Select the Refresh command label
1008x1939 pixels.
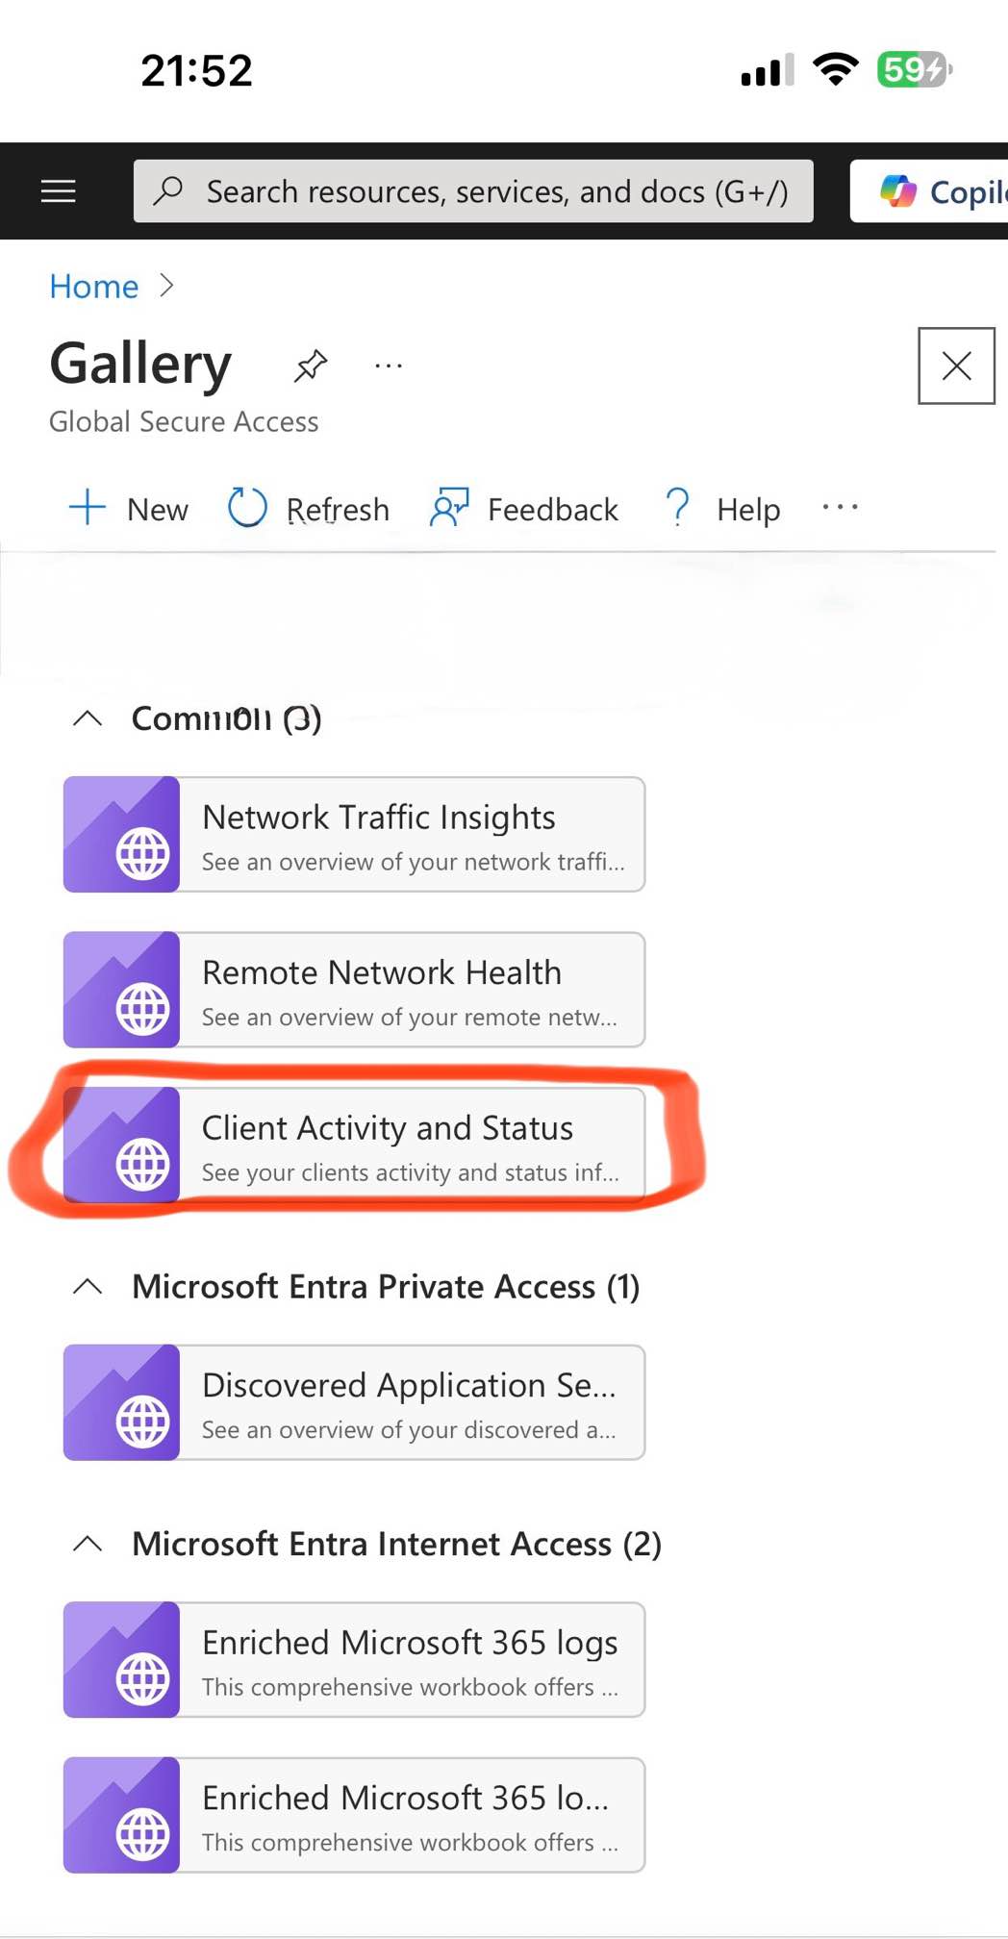(x=338, y=510)
